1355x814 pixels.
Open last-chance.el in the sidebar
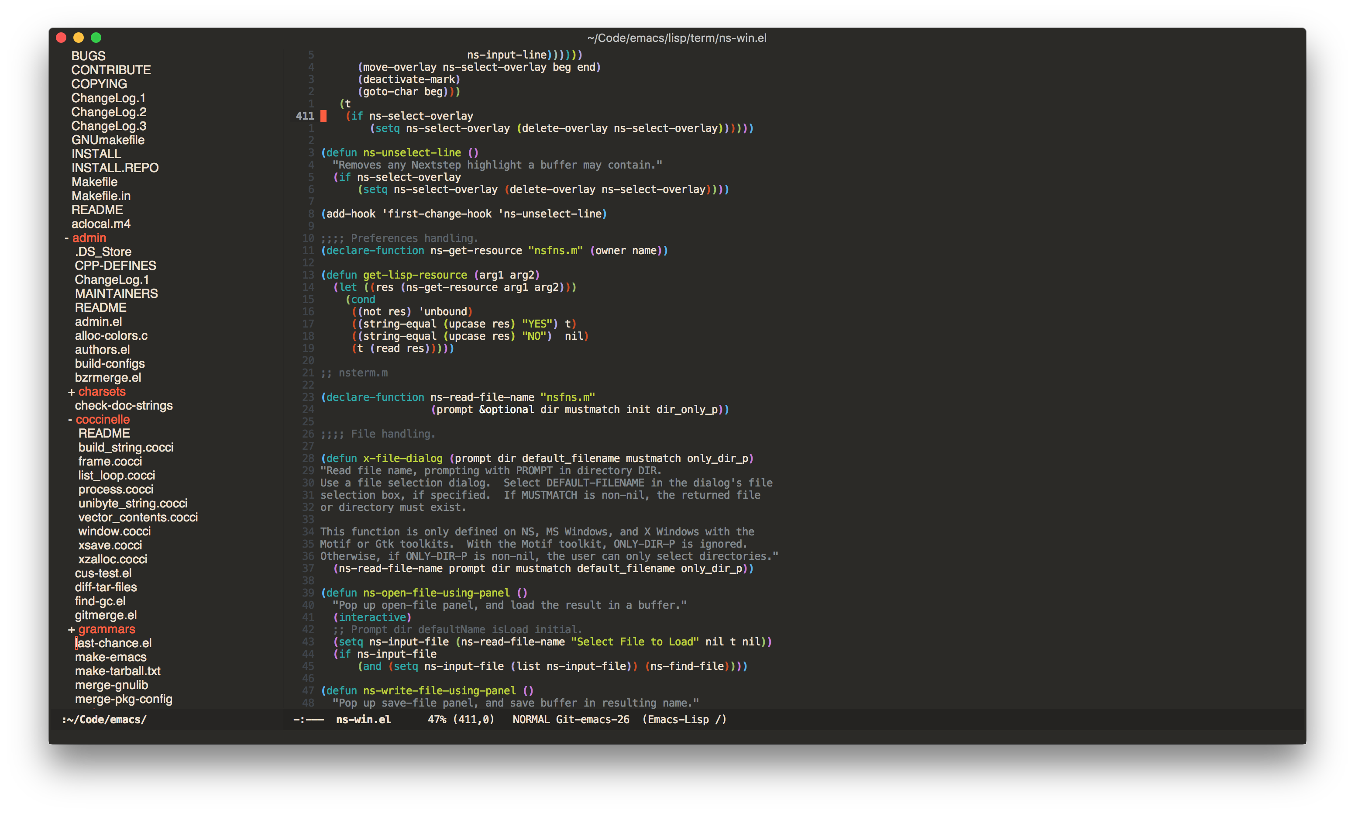[x=113, y=643]
